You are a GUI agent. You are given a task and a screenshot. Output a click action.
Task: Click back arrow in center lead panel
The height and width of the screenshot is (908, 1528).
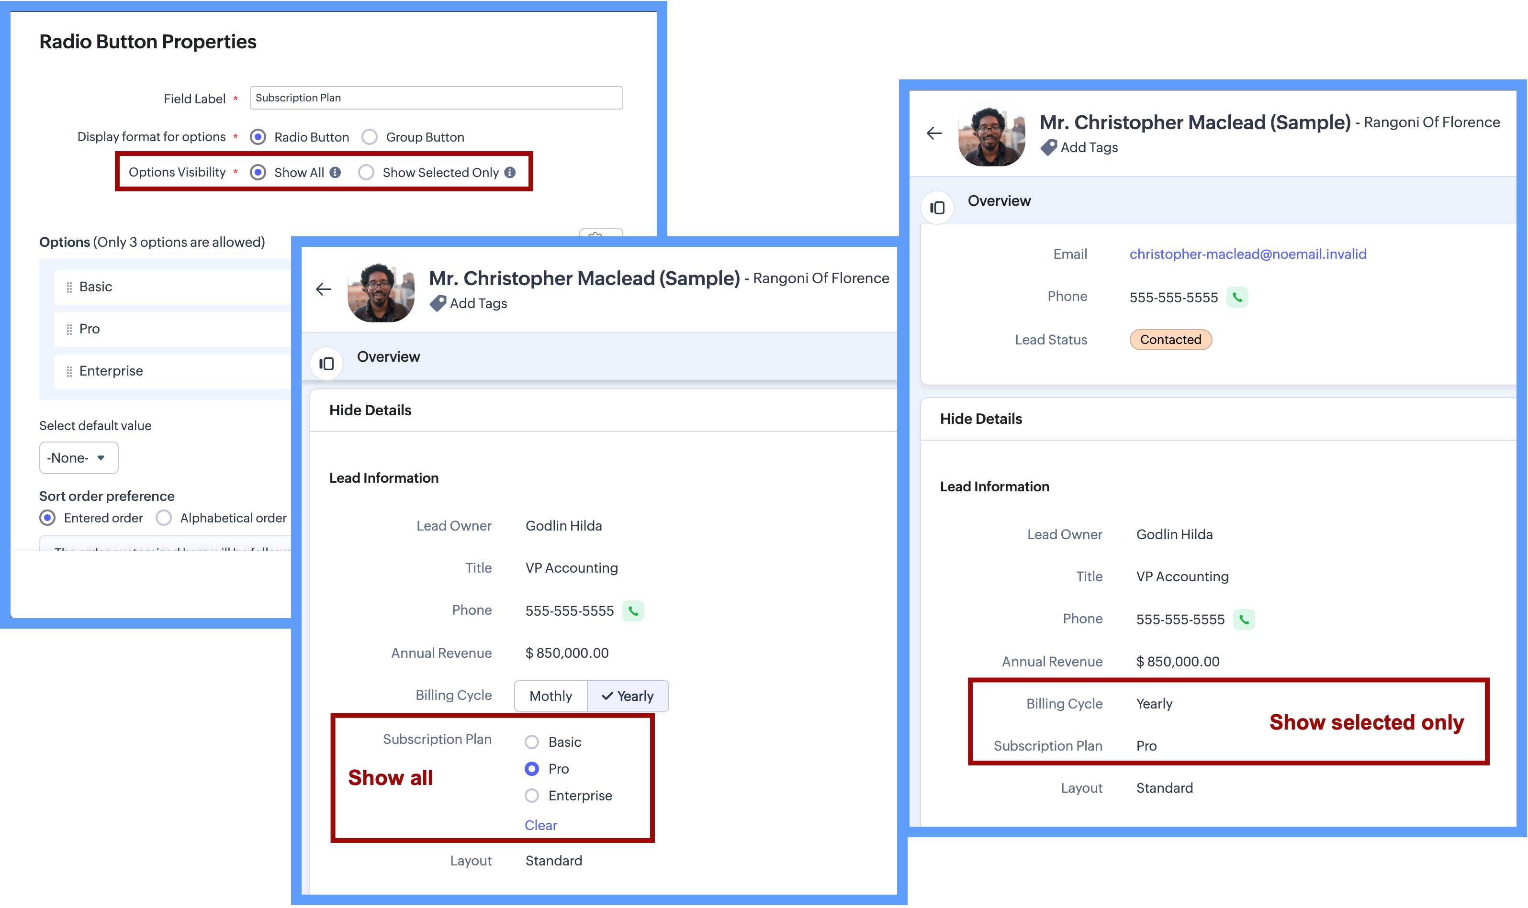(x=323, y=289)
